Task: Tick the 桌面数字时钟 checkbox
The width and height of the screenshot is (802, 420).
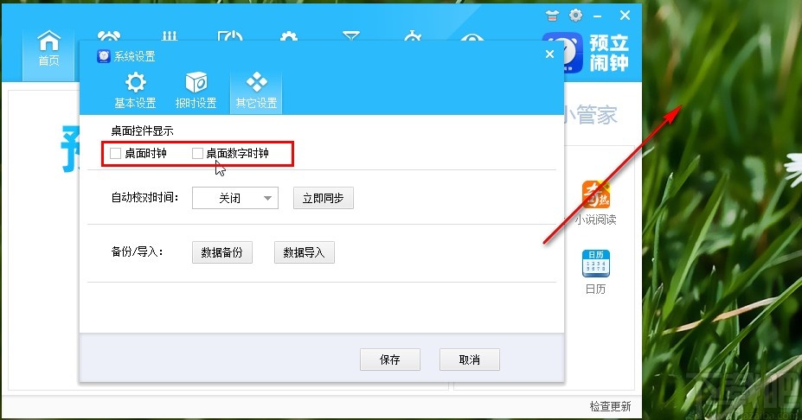Action: [197, 153]
